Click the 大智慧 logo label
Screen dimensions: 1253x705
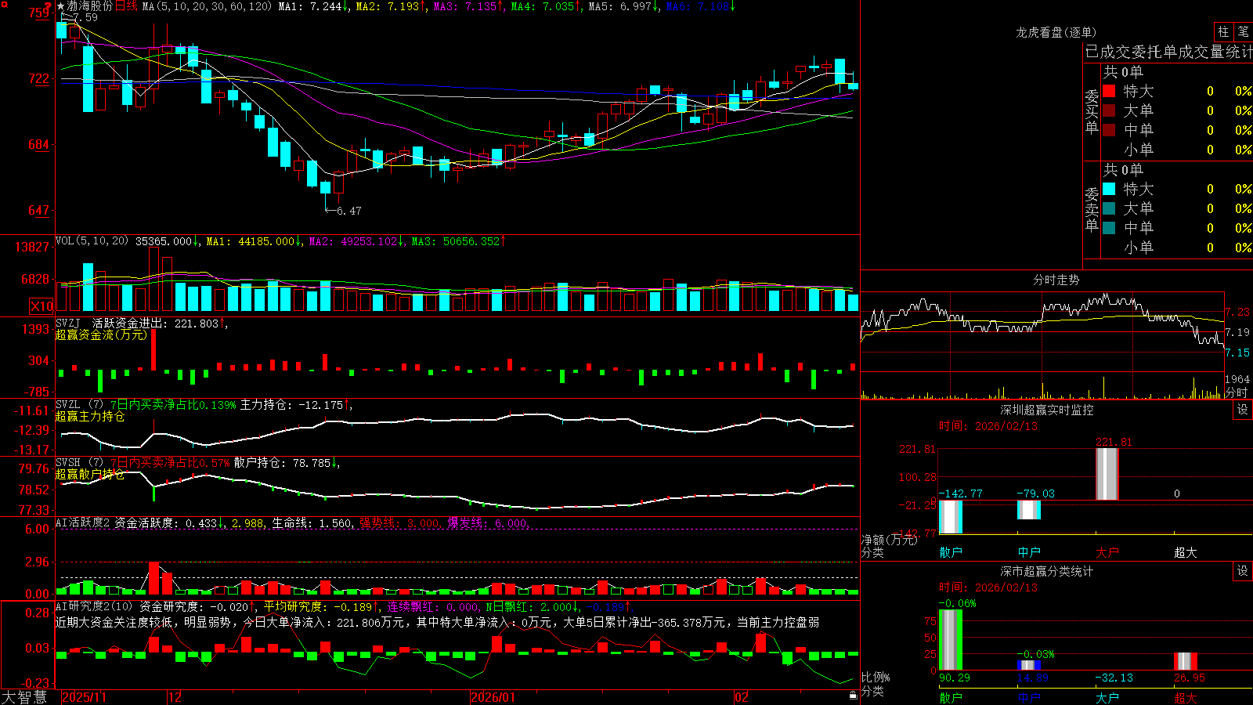pos(24,696)
